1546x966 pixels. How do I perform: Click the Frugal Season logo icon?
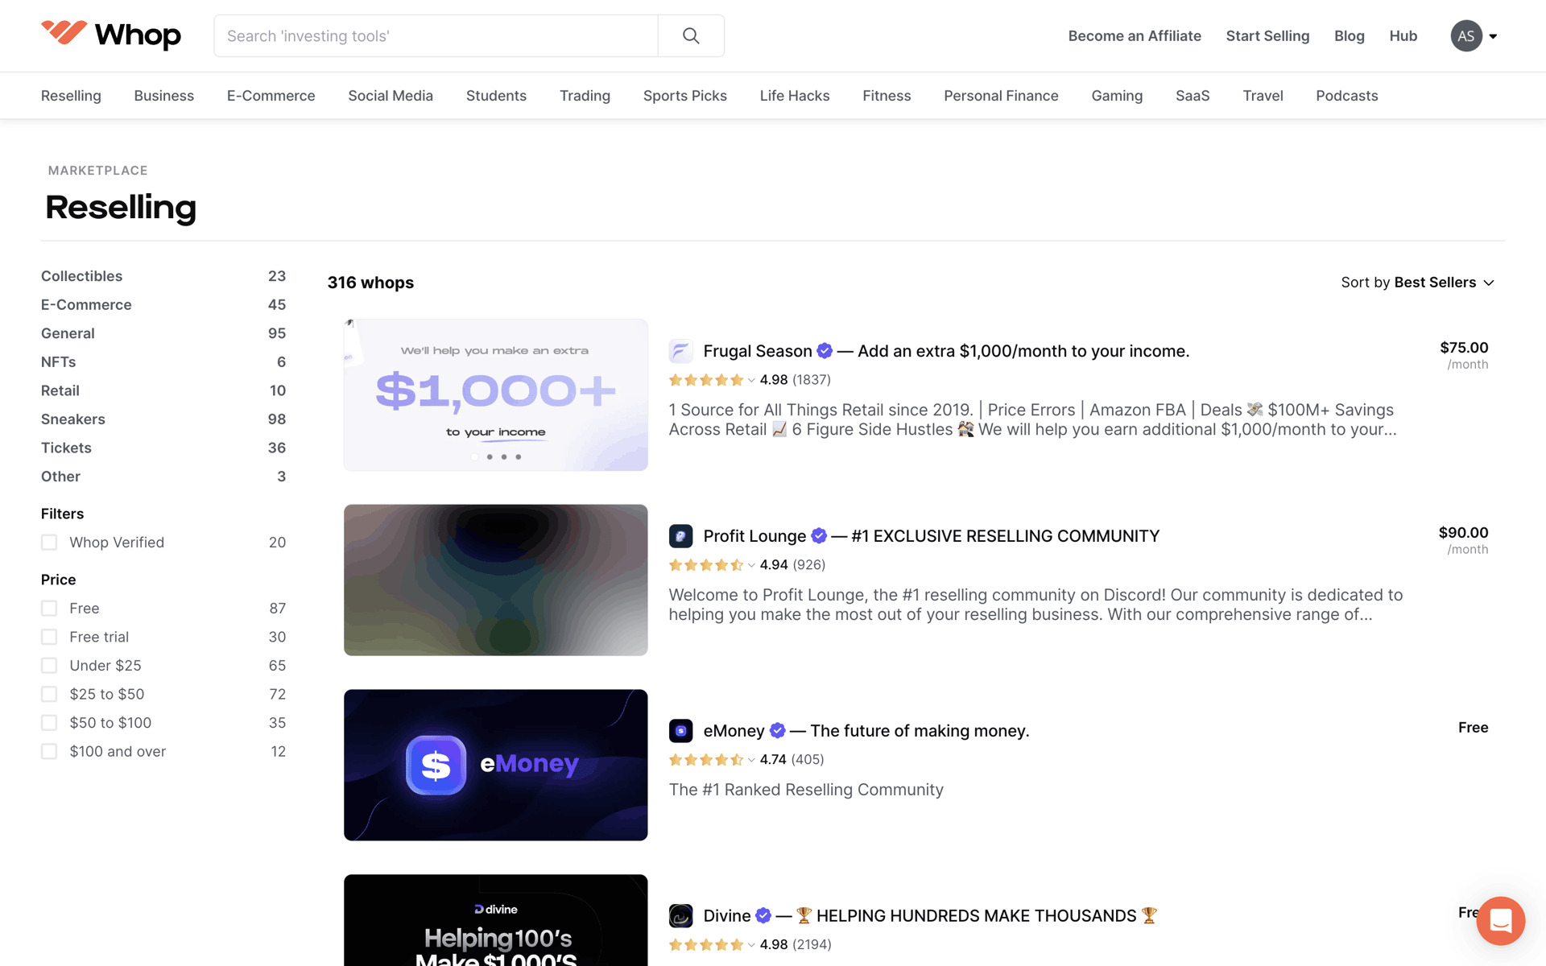tap(680, 351)
